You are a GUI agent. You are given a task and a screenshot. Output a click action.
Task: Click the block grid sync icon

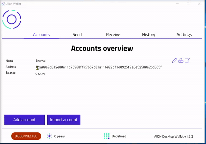point(107,136)
